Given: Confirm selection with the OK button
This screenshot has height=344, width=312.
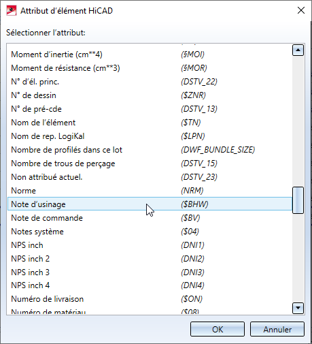Looking at the screenshot, I should pyautogui.click(x=218, y=329).
